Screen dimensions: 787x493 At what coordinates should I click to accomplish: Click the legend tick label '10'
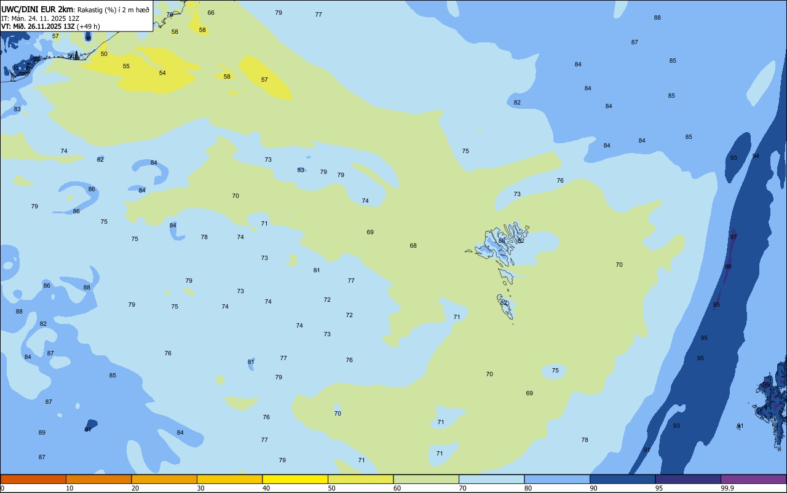click(x=69, y=488)
